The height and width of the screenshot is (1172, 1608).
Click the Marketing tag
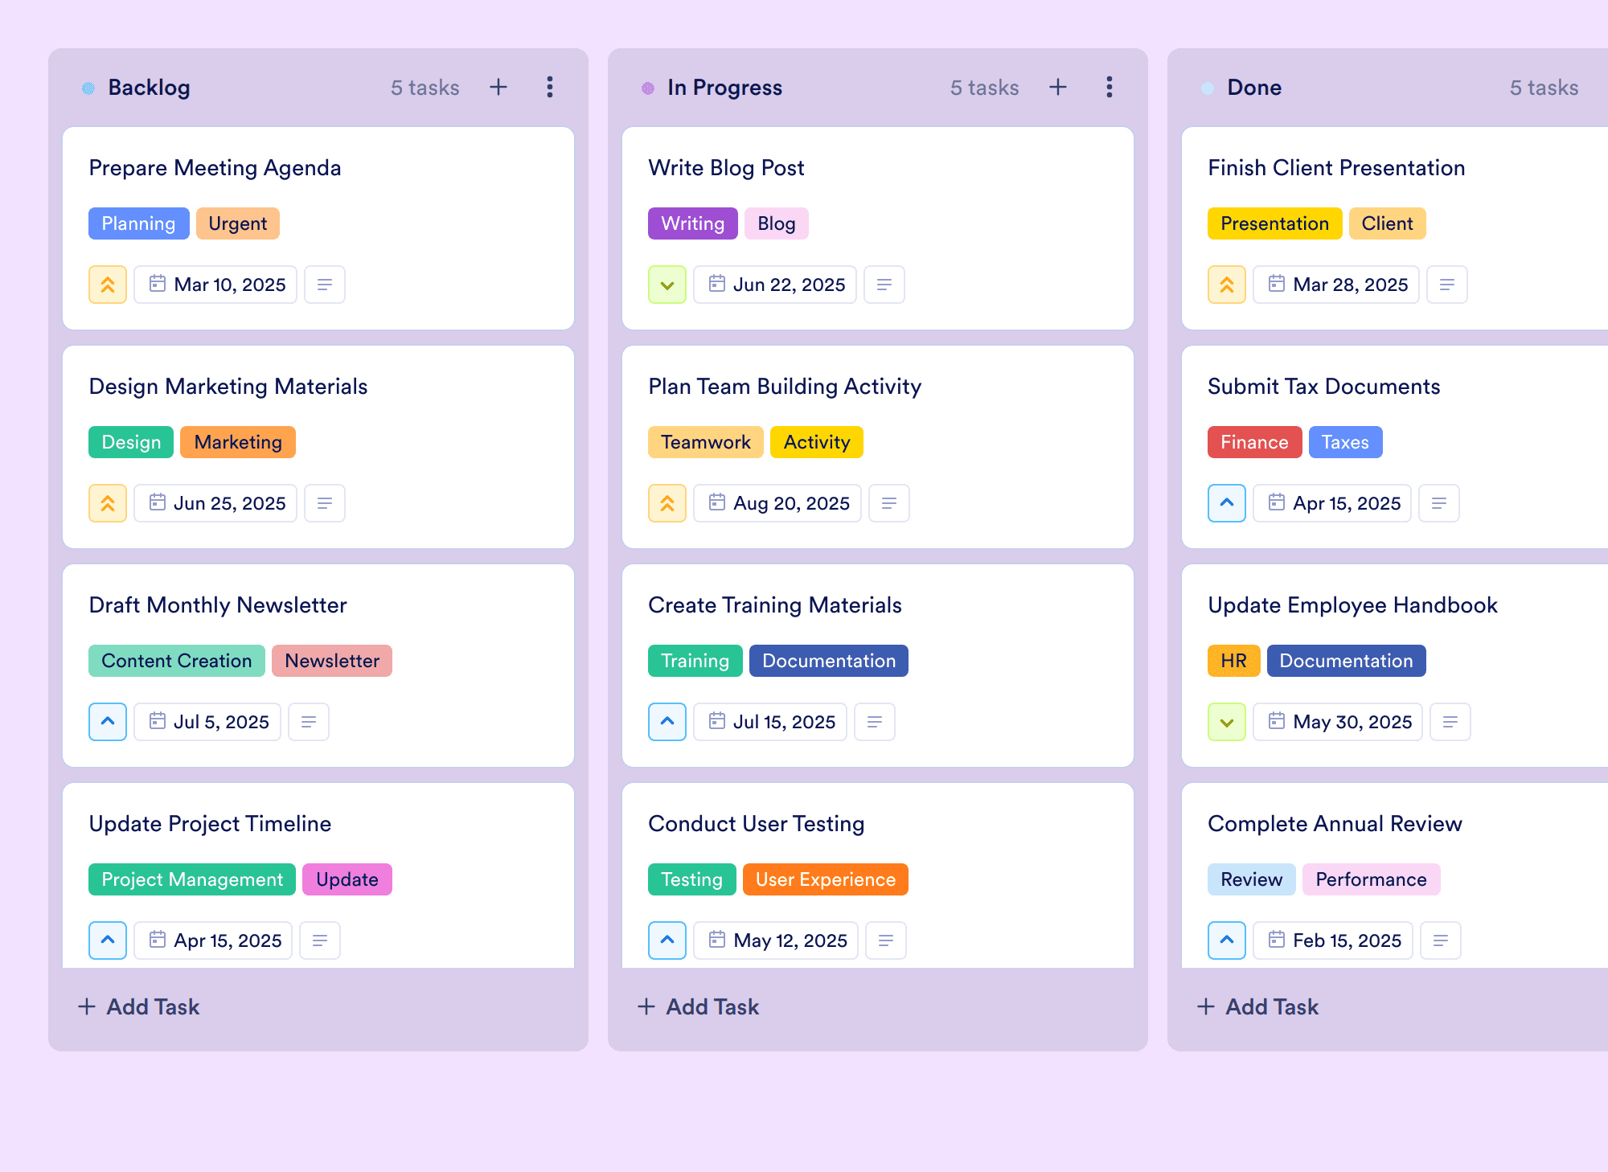(x=238, y=442)
